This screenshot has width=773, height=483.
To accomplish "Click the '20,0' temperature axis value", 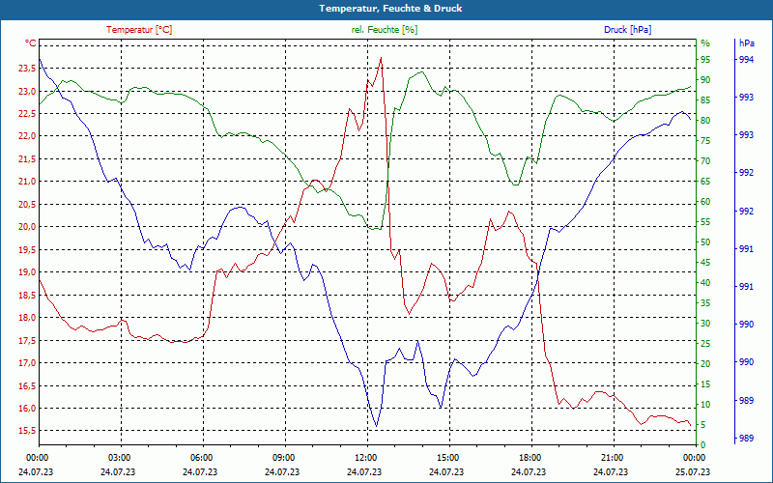I will pyautogui.click(x=27, y=227).
